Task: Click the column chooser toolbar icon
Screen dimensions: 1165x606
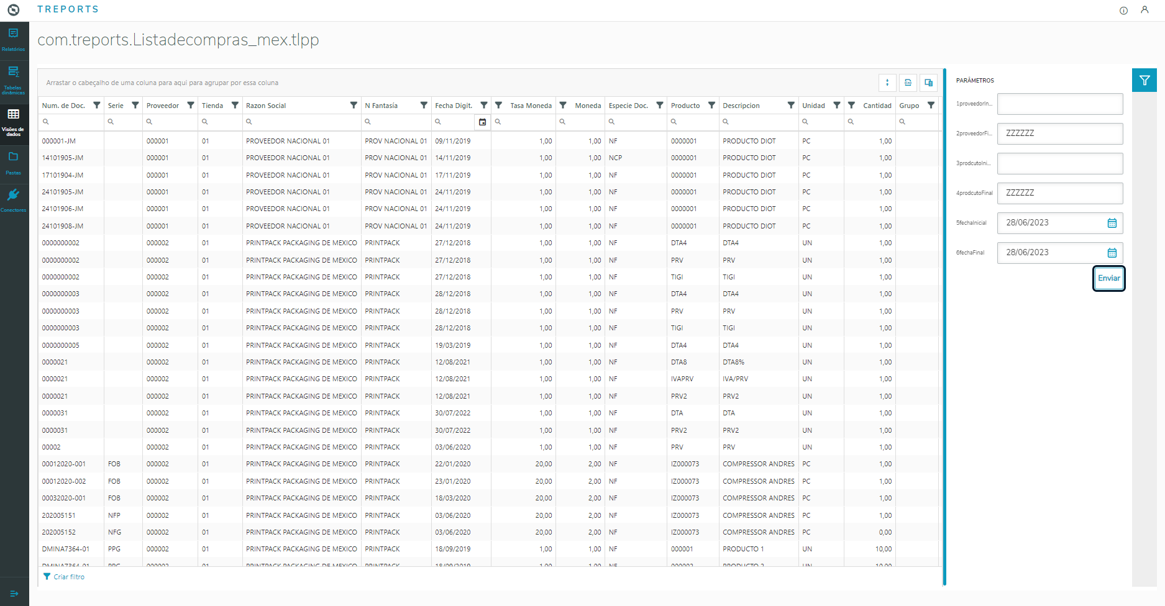Action: 928,83
